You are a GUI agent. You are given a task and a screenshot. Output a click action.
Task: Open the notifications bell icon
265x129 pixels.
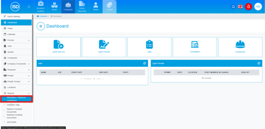pos(234,6)
